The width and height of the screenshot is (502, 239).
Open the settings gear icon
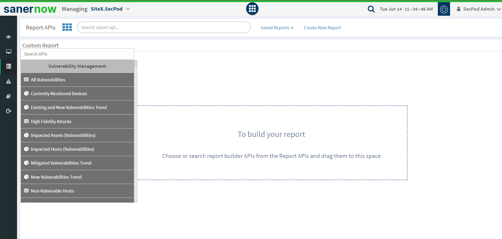click(x=444, y=9)
